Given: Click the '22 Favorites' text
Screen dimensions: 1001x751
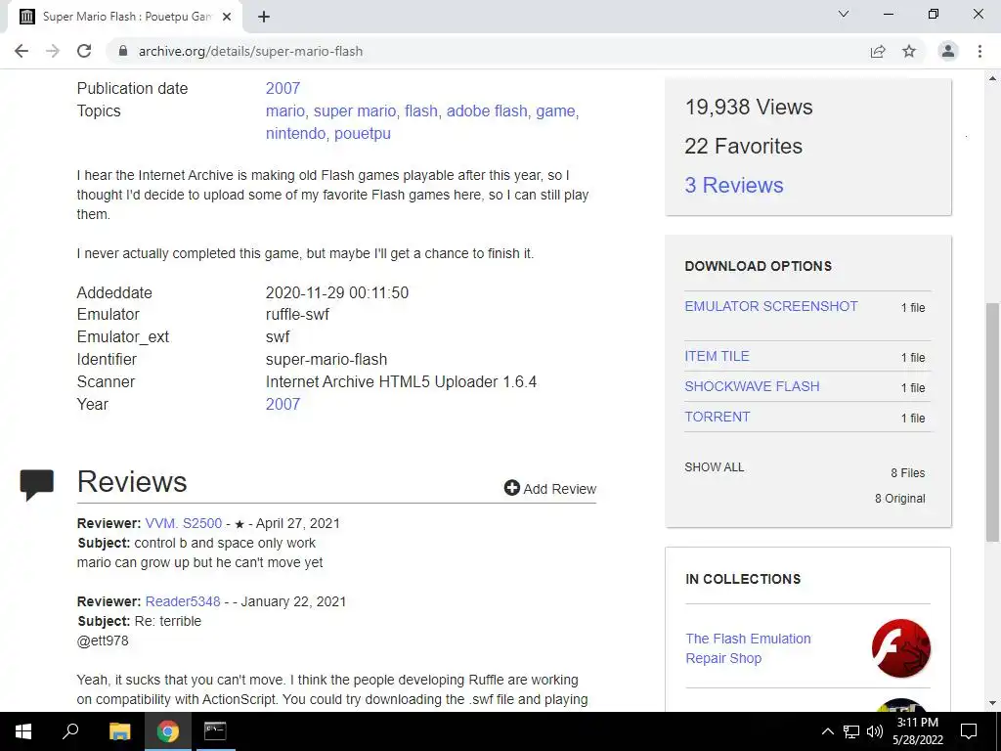Looking at the screenshot, I should click(743, 147).
